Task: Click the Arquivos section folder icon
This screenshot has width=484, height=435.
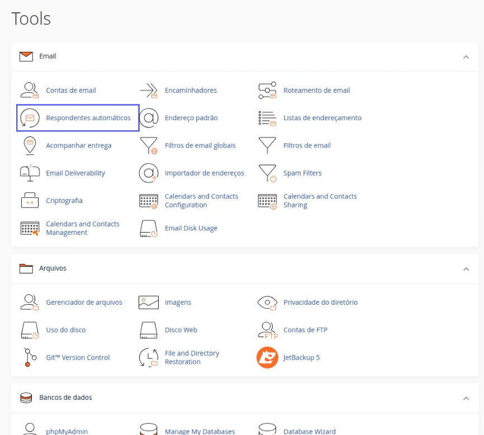Action: (26, 268)
